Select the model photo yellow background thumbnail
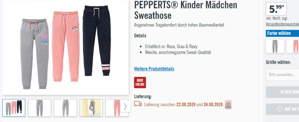Viewport: 299px width, 122px height. pos(91,108)
